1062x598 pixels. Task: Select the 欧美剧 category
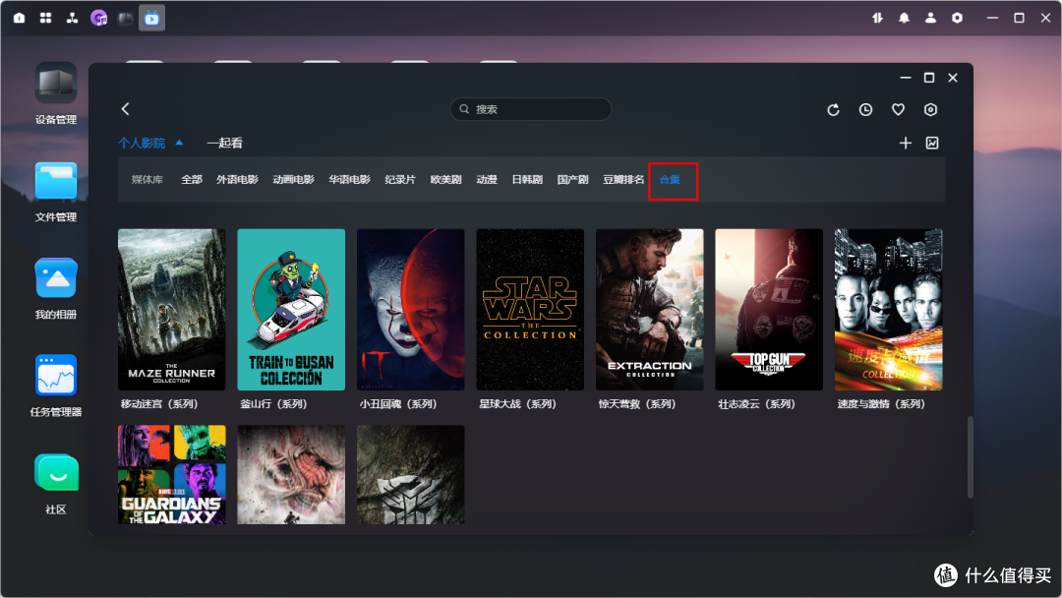coord(445,179)
